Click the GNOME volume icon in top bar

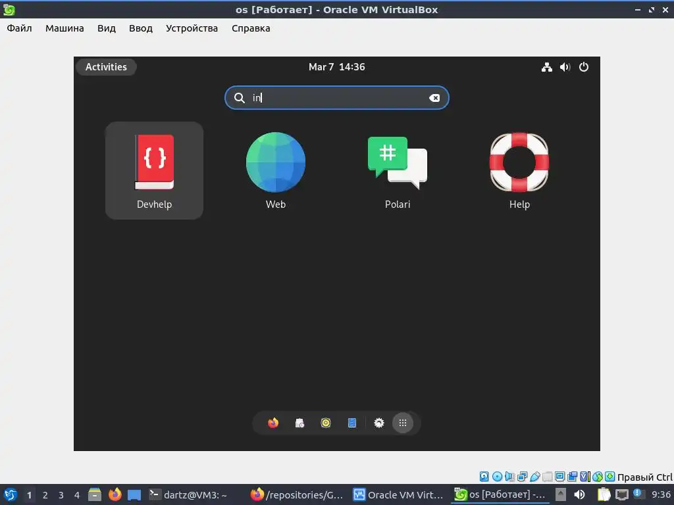click(x=565, y=67)
